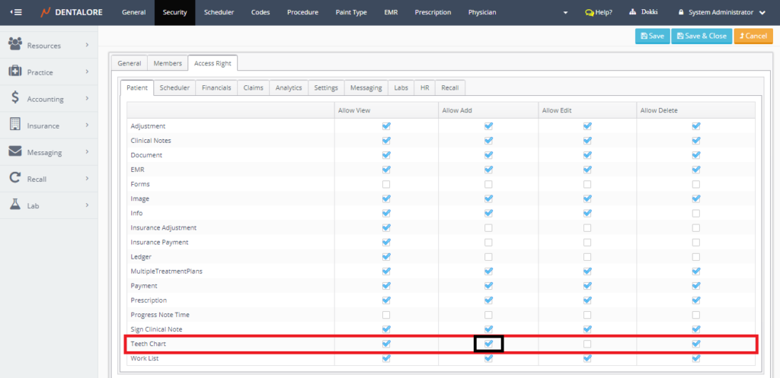
Task: Click the Save & Close button
Action: click(701, 36)
